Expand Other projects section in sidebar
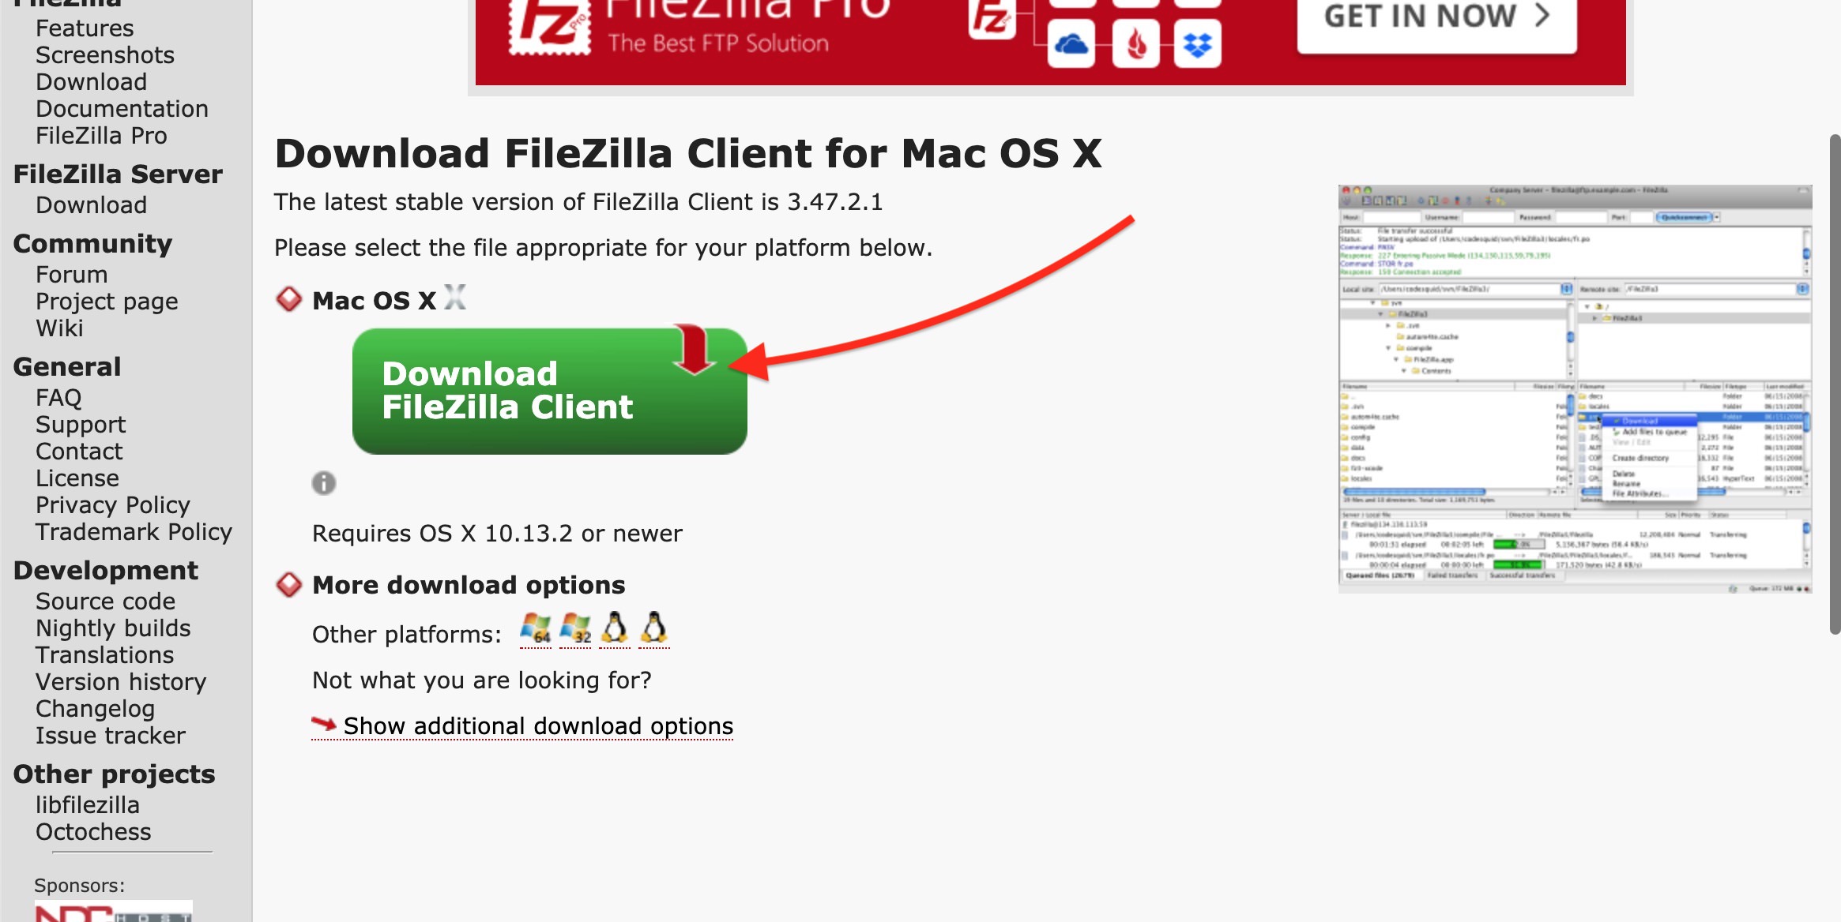 115,773
